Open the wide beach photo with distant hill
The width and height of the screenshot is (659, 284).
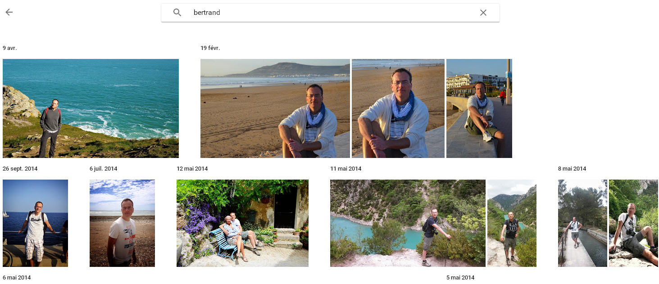coord(275,108)
